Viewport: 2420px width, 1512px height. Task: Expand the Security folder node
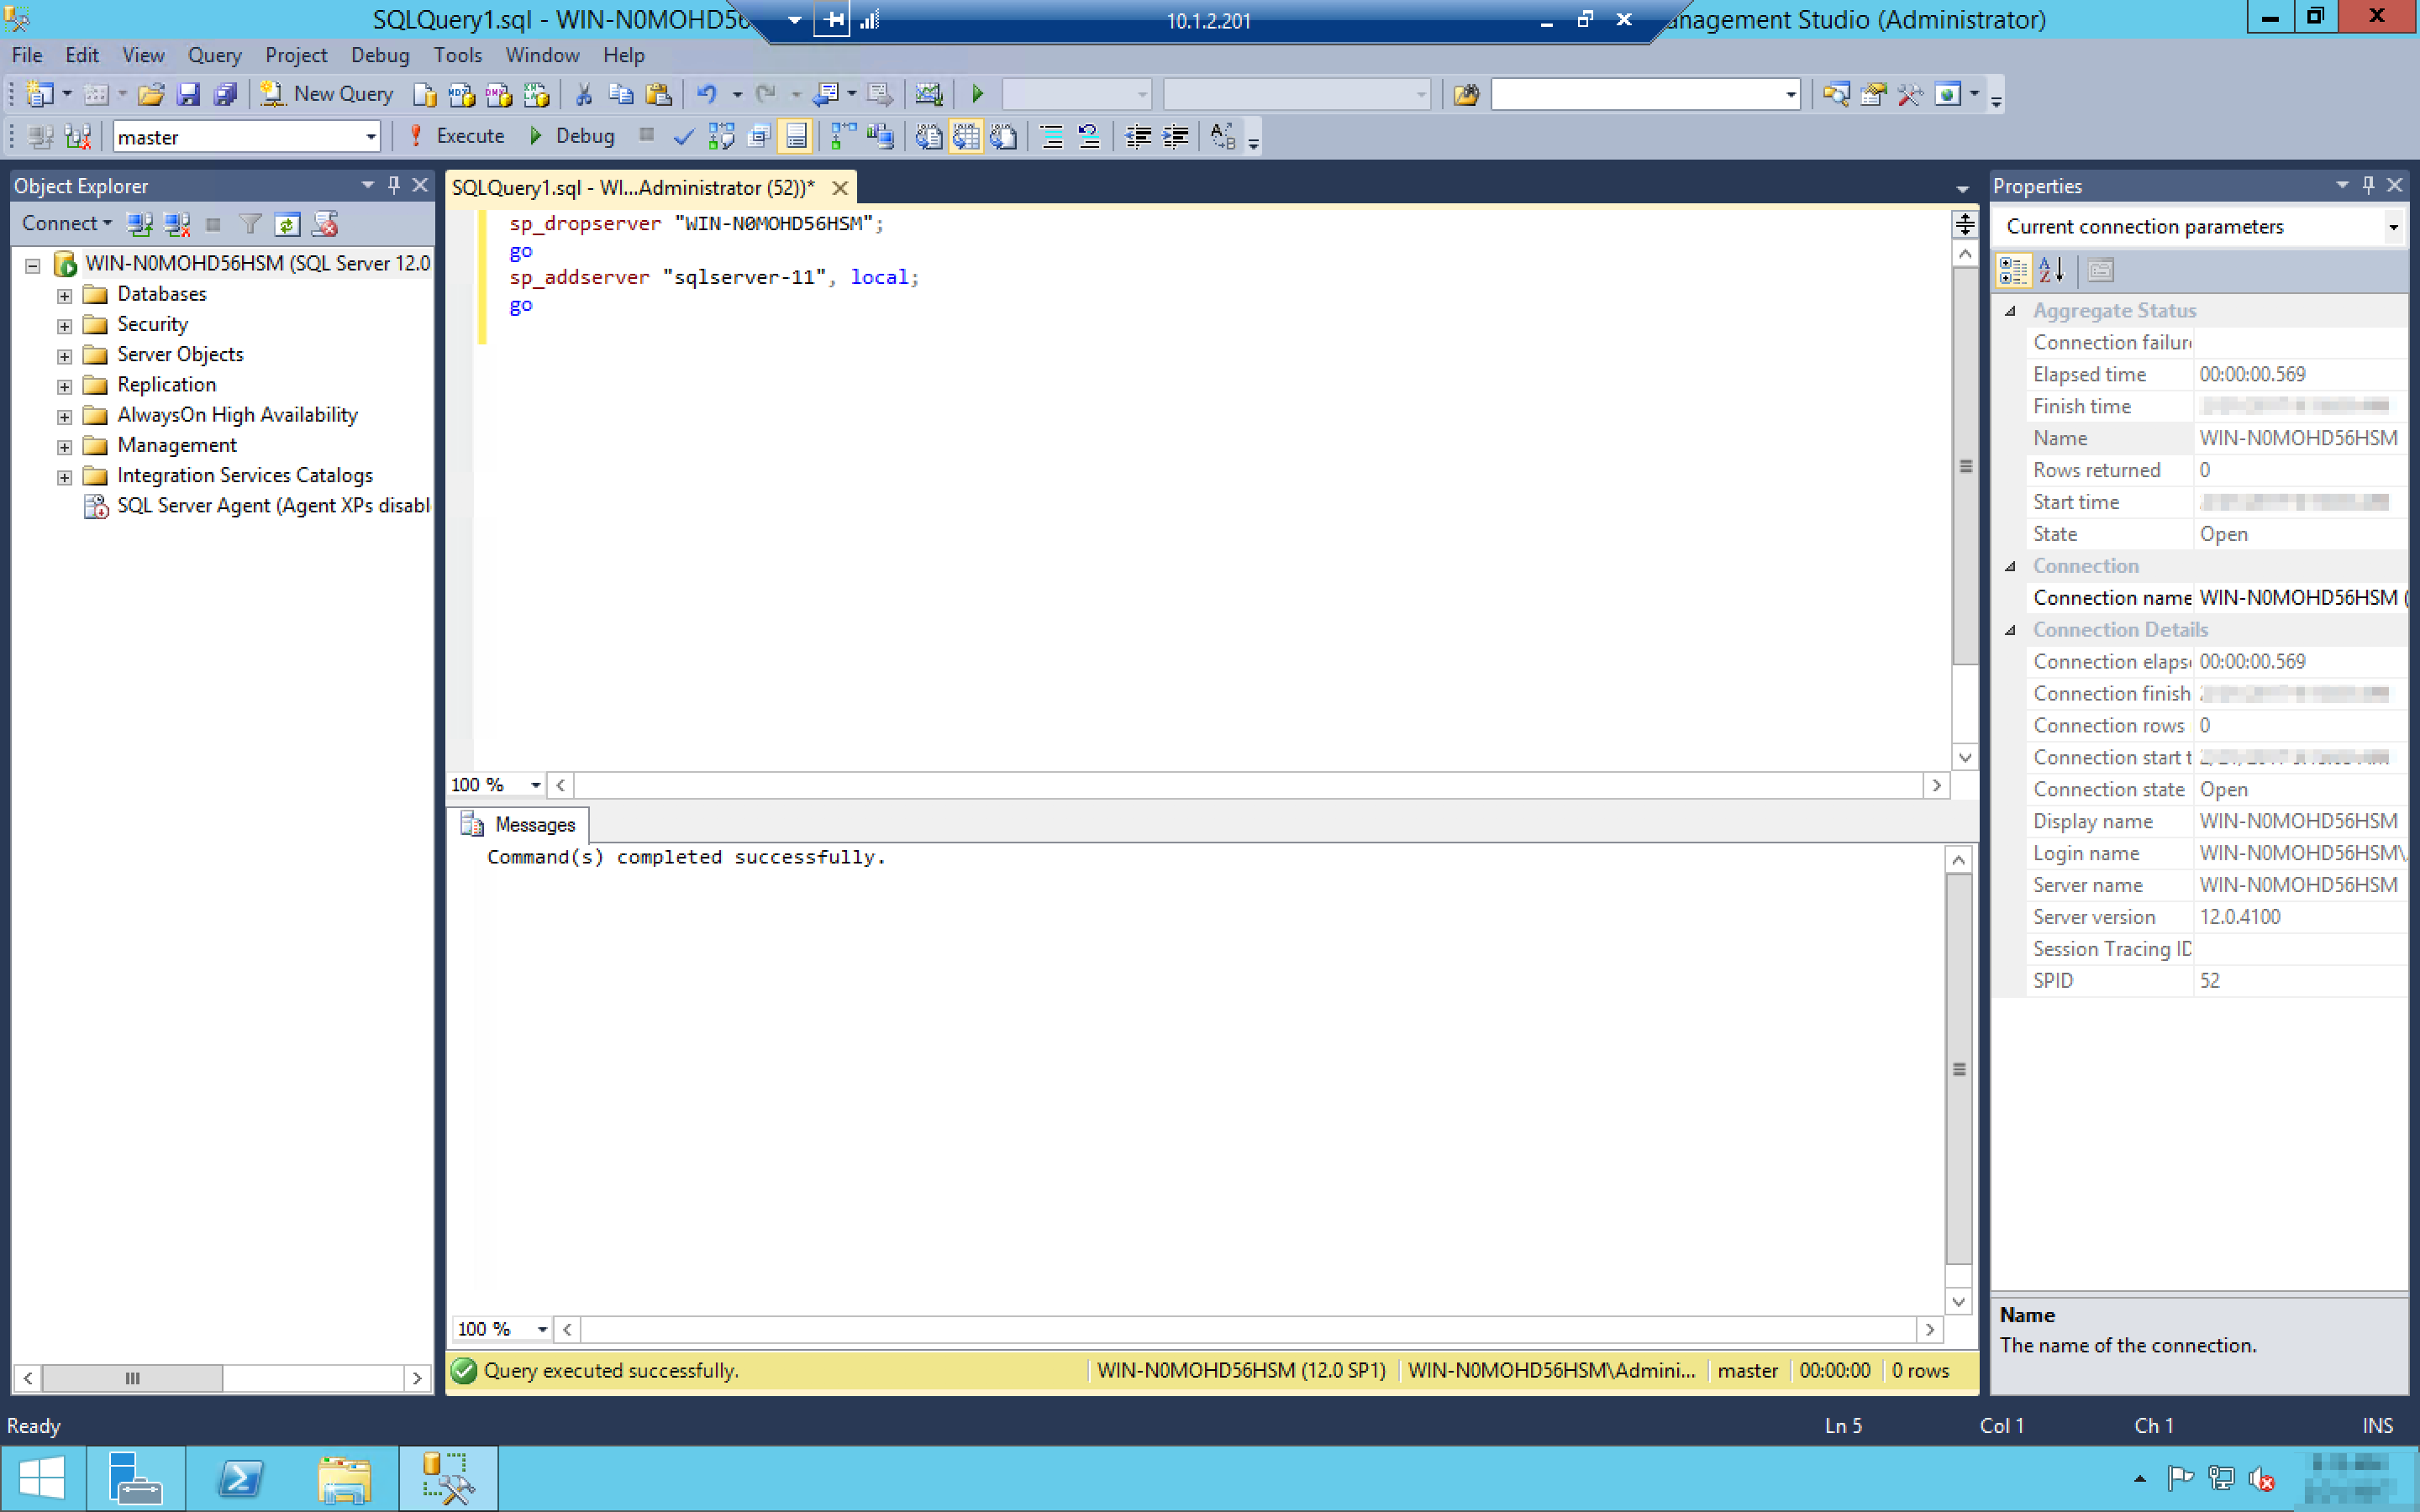(64, 326)
